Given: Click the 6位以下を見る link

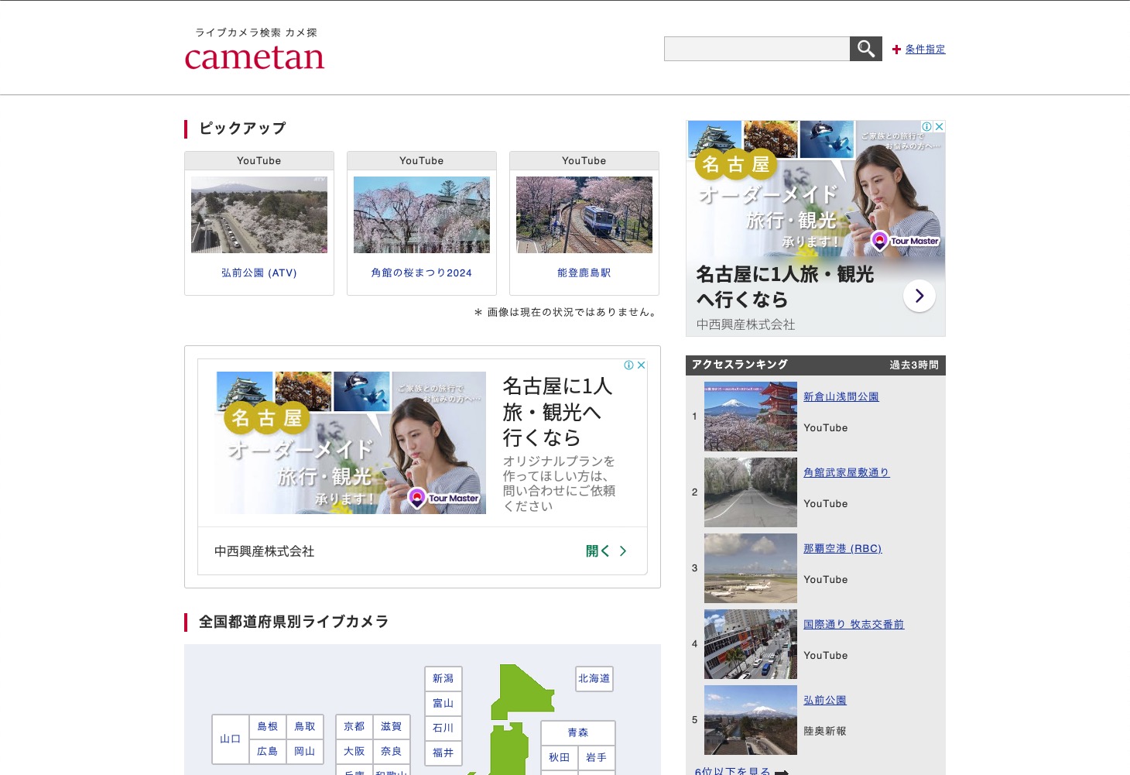Looking at the screenshot, I should (731, 771).
